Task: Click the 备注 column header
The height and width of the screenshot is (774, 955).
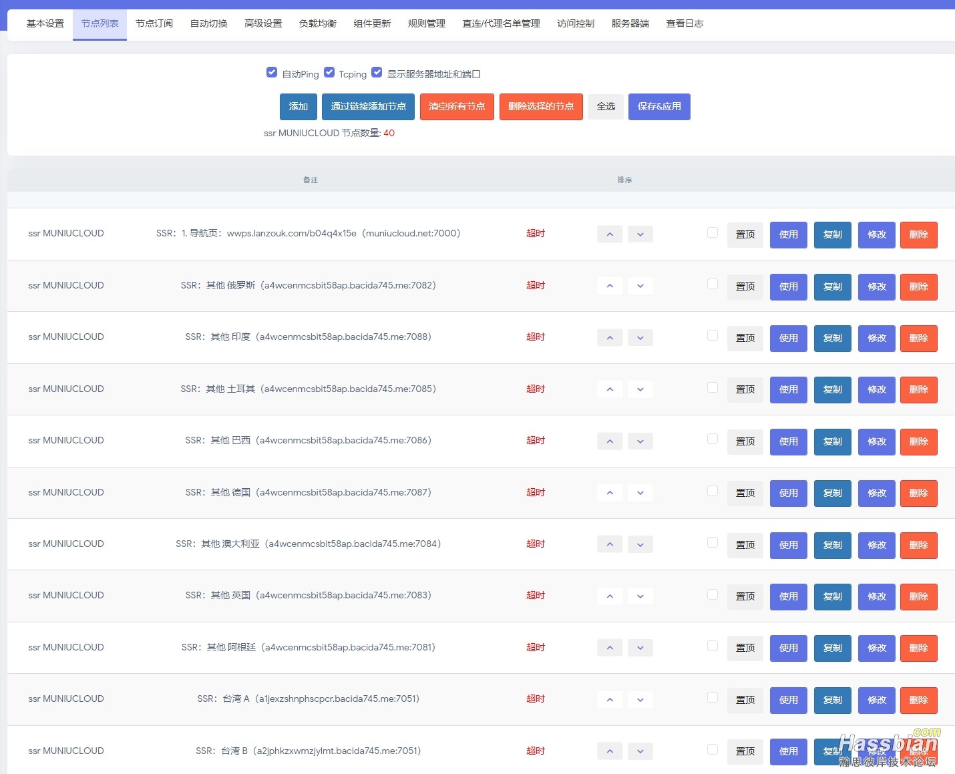Action: (x=311, y=180)
